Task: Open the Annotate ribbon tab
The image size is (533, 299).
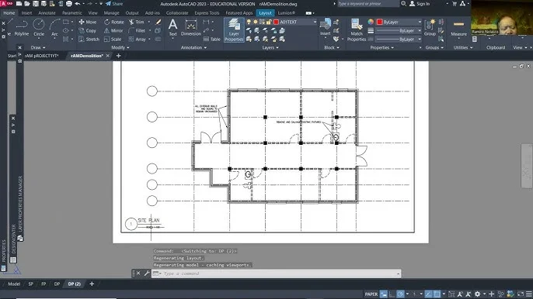Action: point(47,13)
